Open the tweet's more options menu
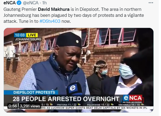161x116 pixels. [x=151, y=3]
